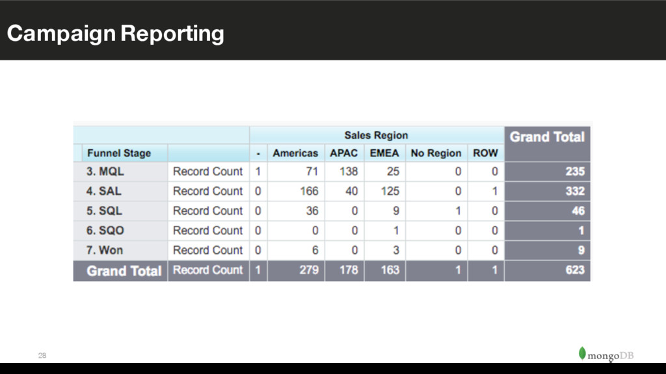
Task: Click SAL ROW value 1
Action: point(495,192)
